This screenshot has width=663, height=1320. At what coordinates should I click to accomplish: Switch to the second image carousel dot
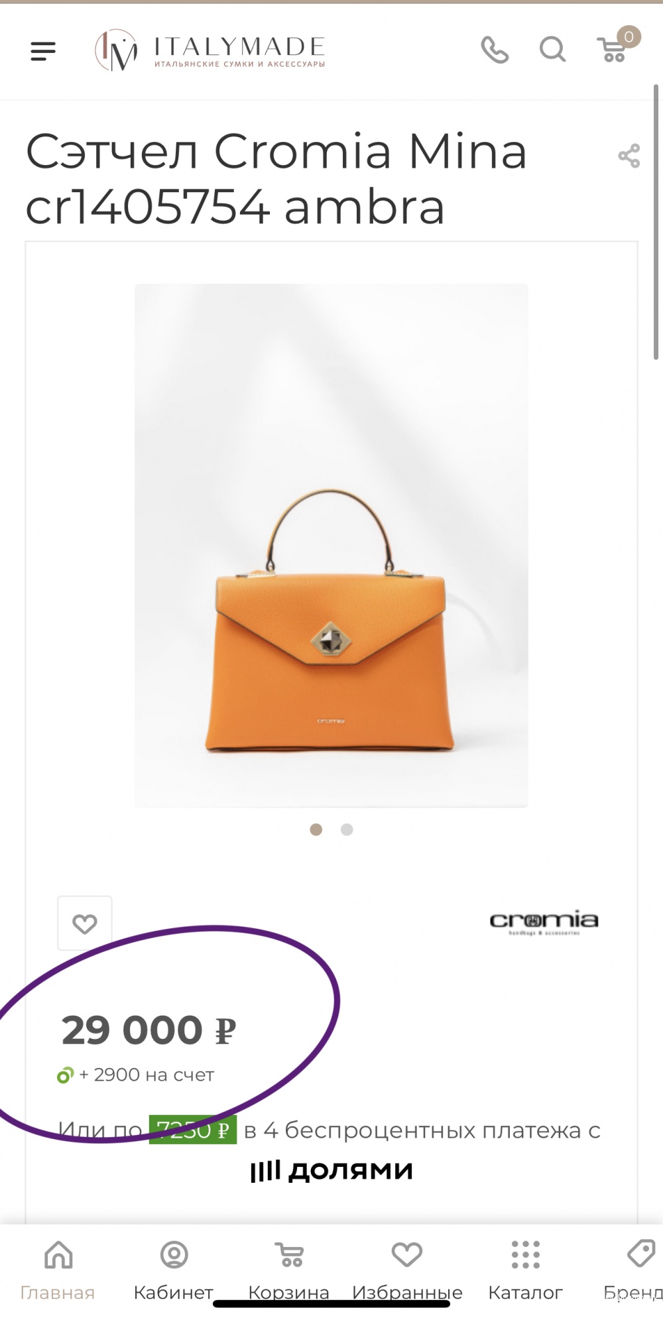[347, 829]
